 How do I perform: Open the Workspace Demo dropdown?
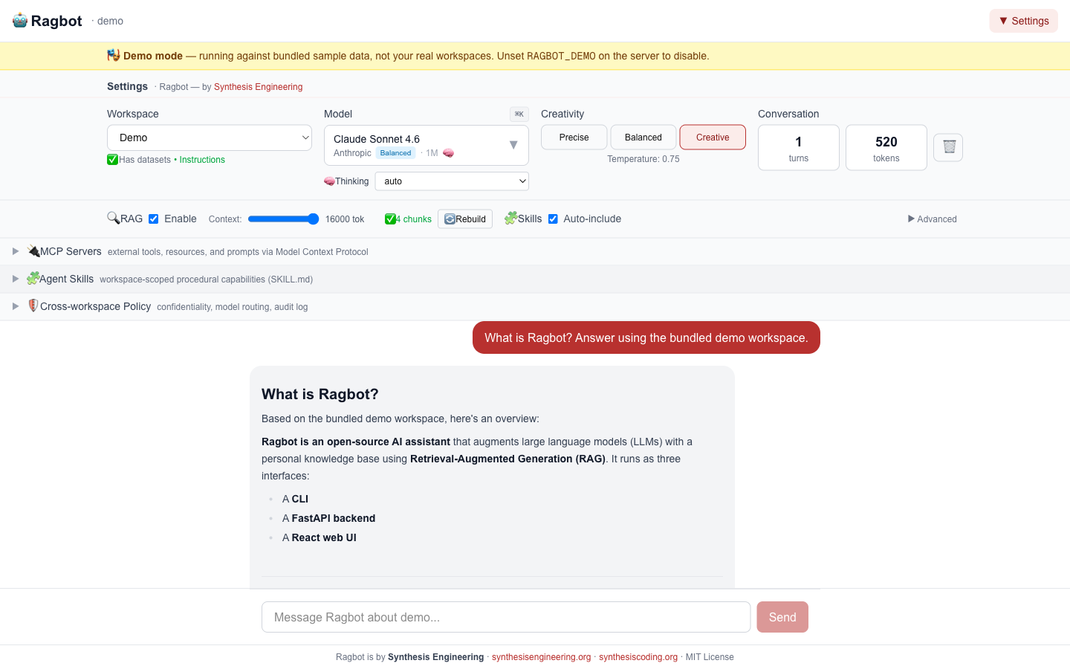pos(210,138)
